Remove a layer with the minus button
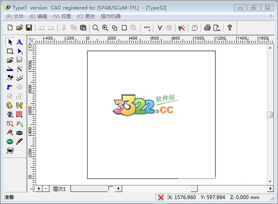This screenshot has height=204, width=278. tap(46, 189)
